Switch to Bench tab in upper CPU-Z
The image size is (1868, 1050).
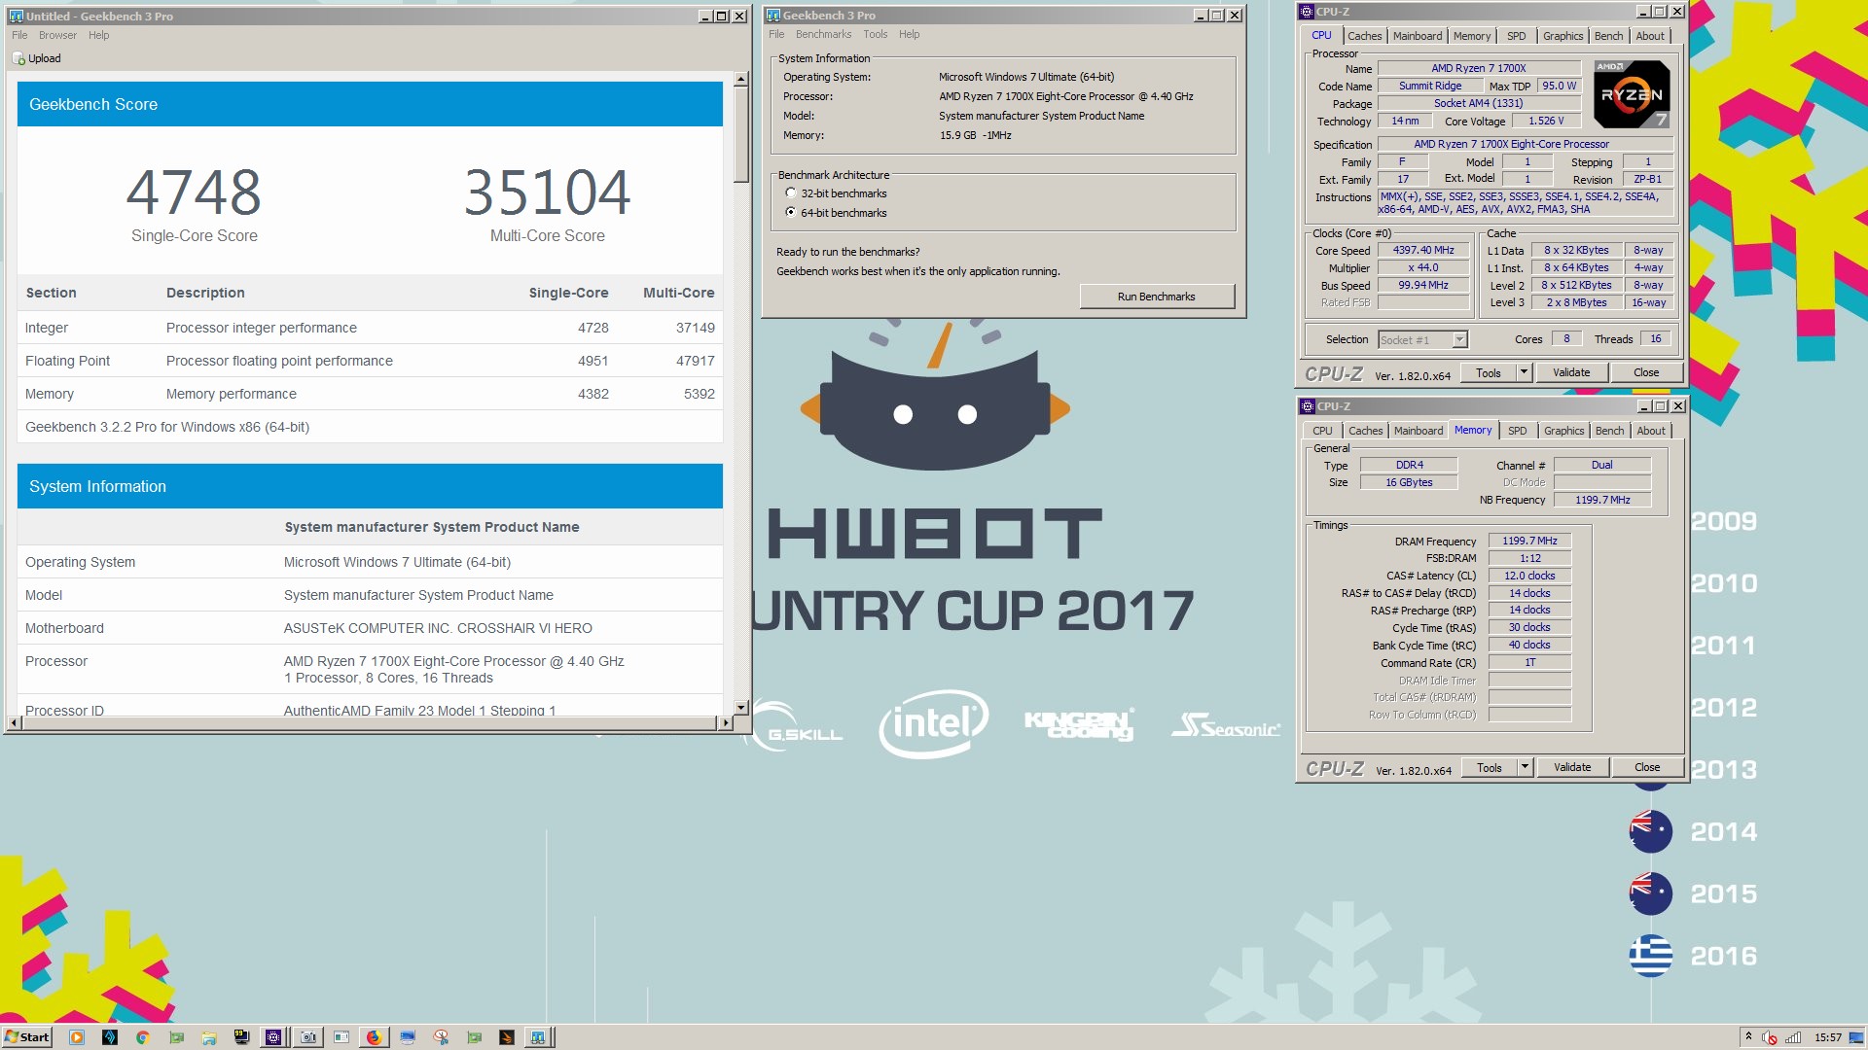coord(1609,36)
